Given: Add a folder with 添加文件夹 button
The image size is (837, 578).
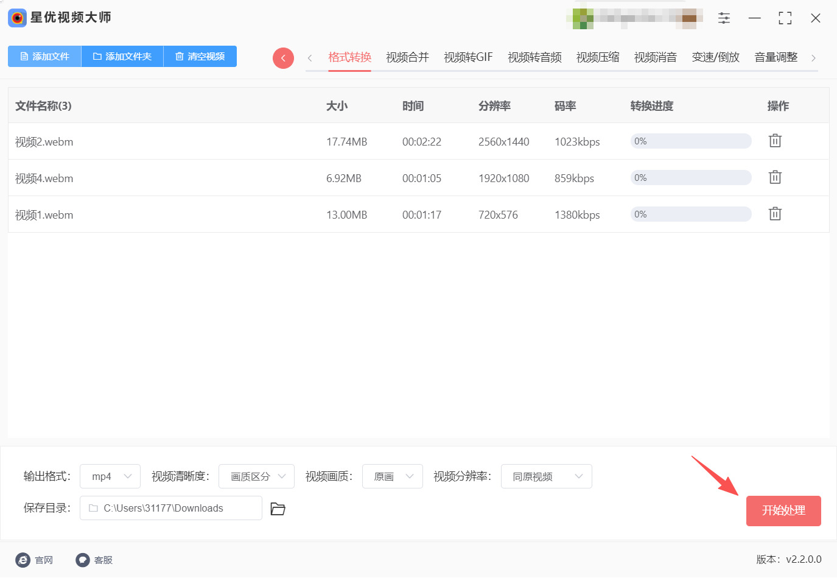Looking at the screenshot, I should (x=122, y=56).
